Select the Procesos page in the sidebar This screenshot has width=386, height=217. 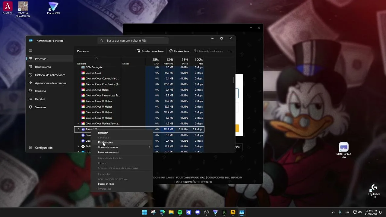(50, 59)
